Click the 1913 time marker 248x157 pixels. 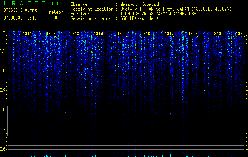point(75,34)
